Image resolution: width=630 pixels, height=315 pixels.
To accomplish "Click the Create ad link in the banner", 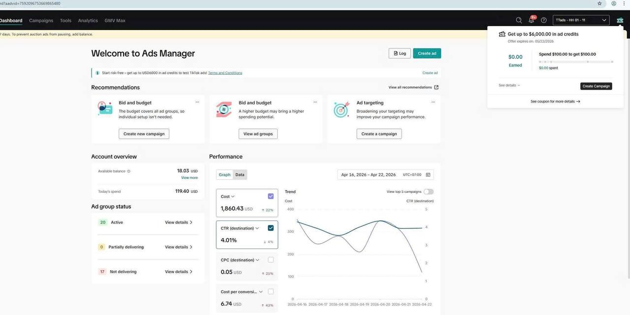I will click(430, 73).
